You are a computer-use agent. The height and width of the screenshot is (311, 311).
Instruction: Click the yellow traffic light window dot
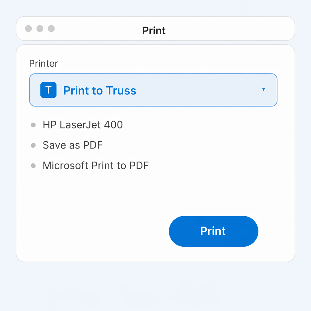tap(40, 29)
